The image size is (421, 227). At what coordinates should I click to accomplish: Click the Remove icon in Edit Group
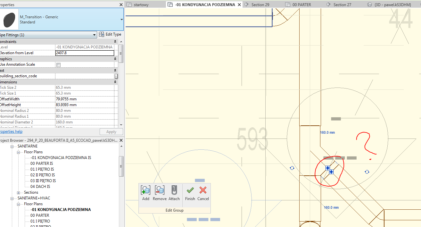[x=160, y=190]
